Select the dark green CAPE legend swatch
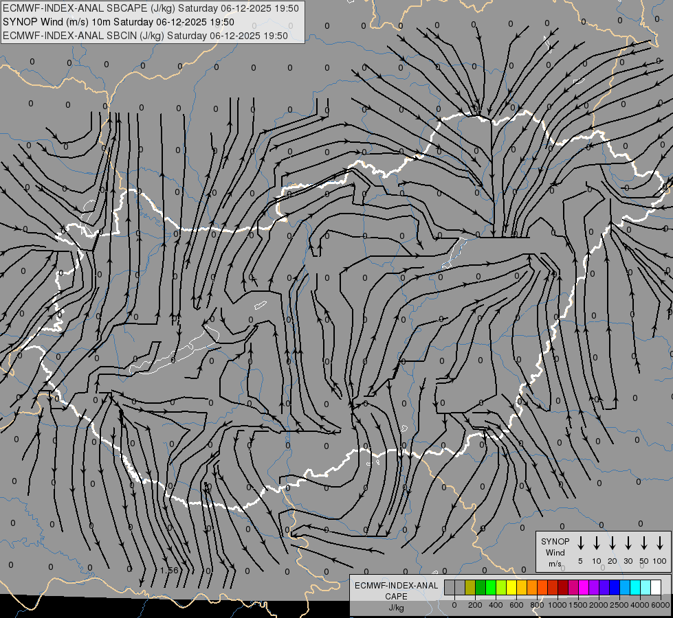This screenshot has width=673, height=618. tap(481, 587)
